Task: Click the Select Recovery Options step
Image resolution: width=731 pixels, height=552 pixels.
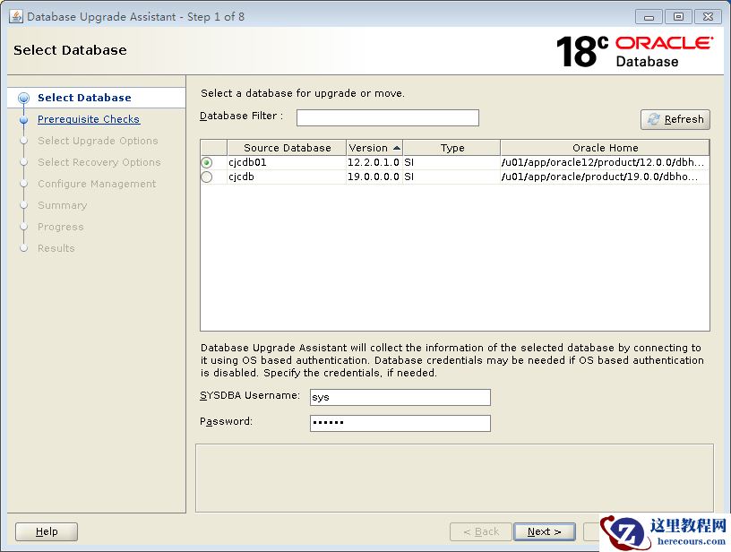Action: 99,162
